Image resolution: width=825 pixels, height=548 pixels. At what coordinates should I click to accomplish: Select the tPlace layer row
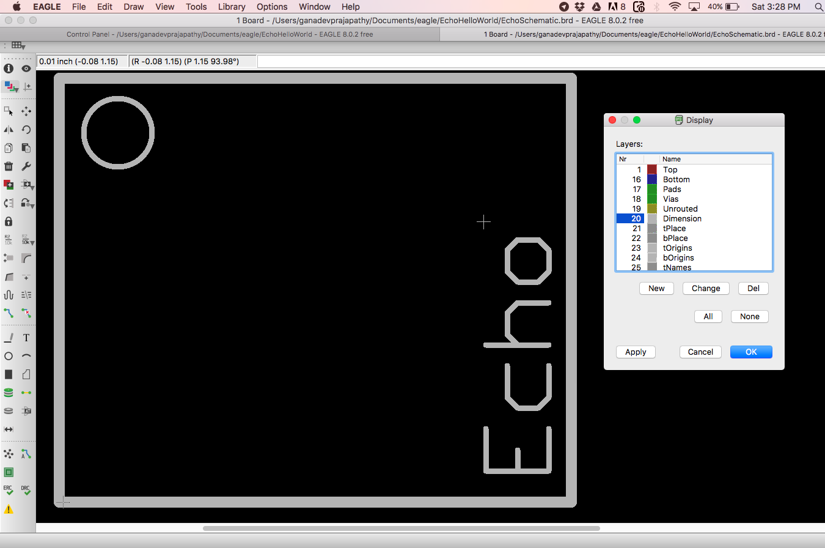[694, 228]
